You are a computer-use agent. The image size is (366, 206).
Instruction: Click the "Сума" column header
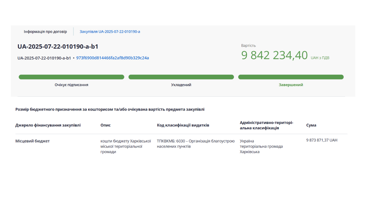[311, 125]
